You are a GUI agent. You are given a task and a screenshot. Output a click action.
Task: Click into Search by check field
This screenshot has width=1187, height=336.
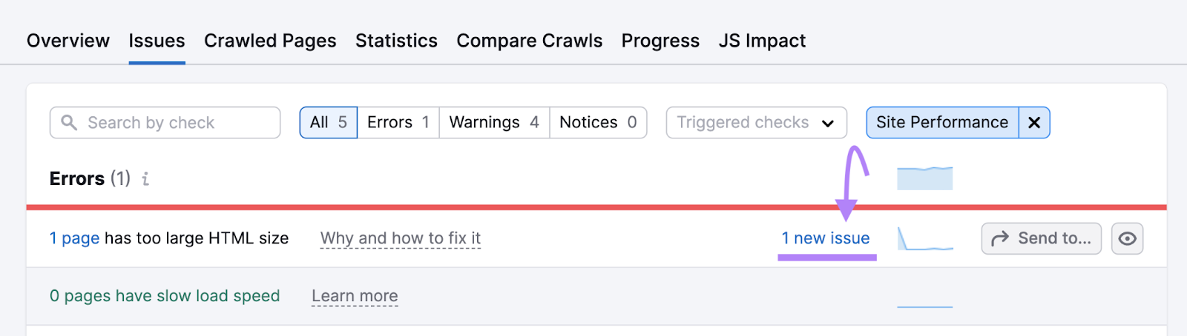point(178,123)
